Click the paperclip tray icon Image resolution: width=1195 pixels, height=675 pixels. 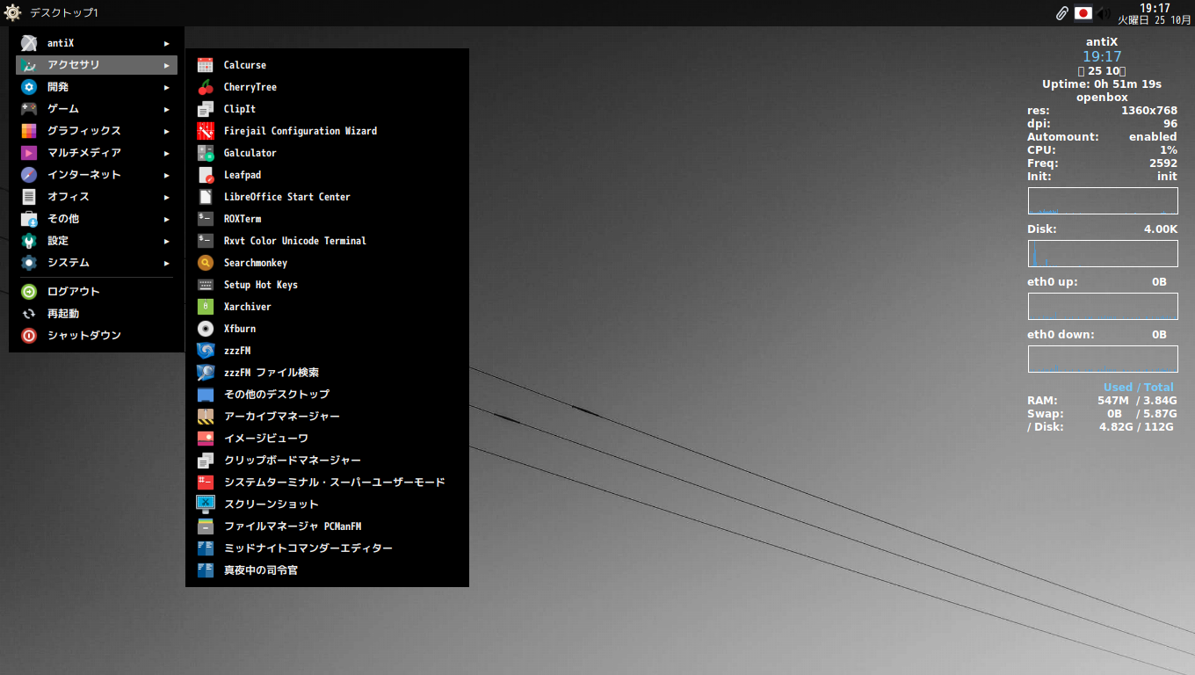(x=1062, y=13)
